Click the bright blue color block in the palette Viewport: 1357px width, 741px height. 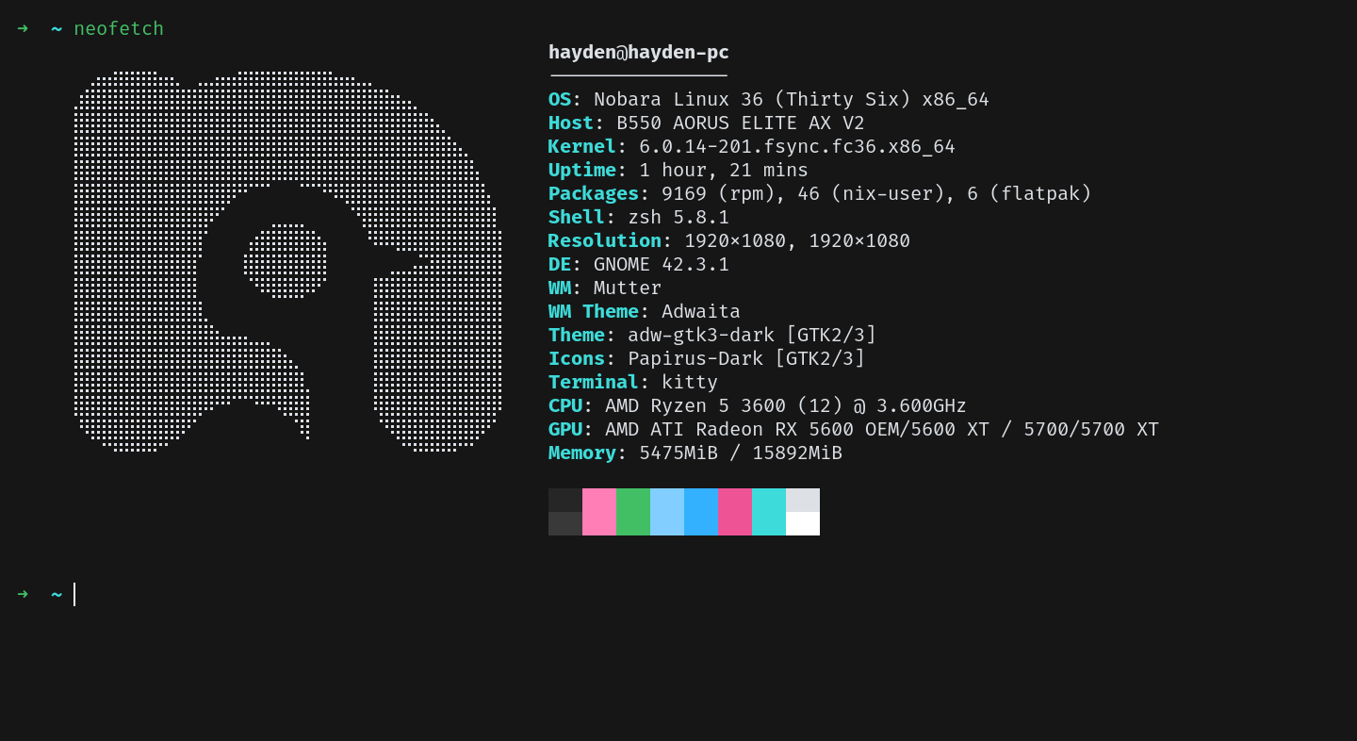(x=701, y=512)
